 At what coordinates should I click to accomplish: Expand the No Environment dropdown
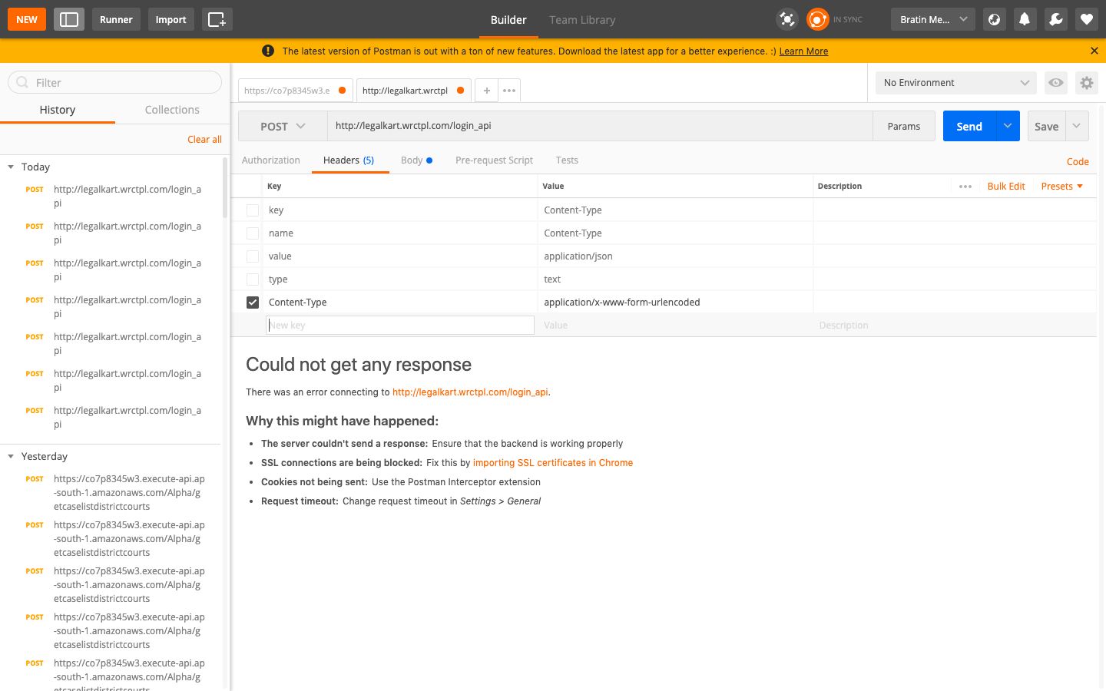tap(955, 83)
